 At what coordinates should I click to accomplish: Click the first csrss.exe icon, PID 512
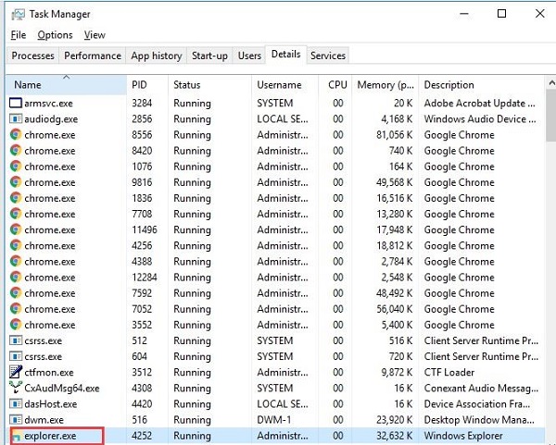point(15,340)
